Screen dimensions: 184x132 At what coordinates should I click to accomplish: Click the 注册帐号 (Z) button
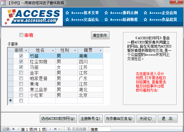click(91, 119)
